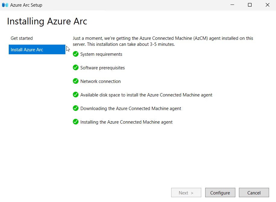Viewport: 276px width, 202px height.
Task: Click the Software prerequisites label
Action: coord(102,68)
